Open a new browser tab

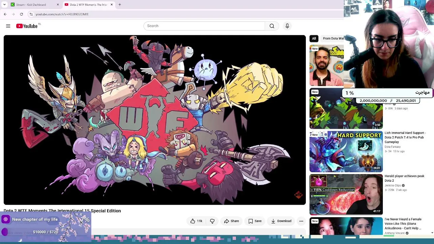(120, 4)
